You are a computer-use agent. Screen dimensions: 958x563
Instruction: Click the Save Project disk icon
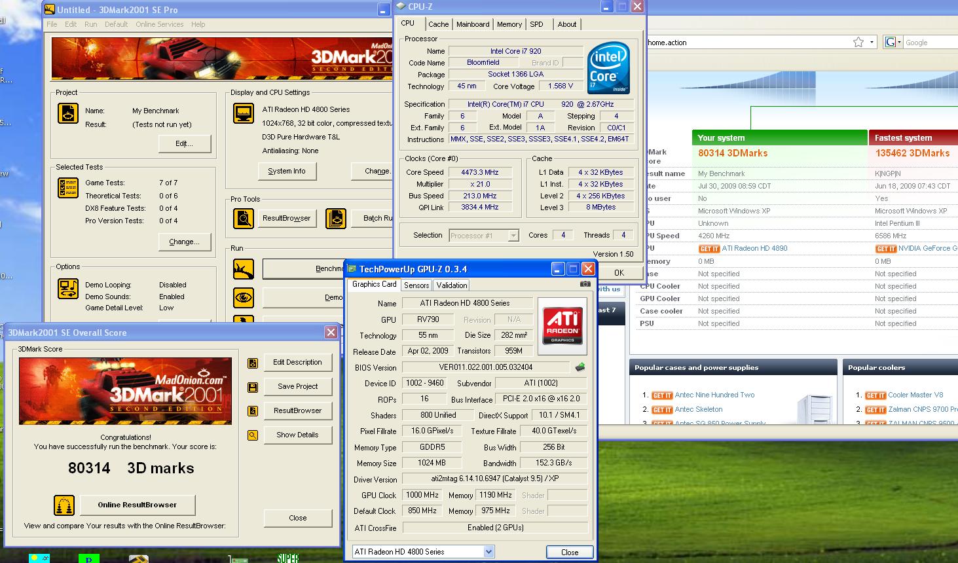point(253,387)
